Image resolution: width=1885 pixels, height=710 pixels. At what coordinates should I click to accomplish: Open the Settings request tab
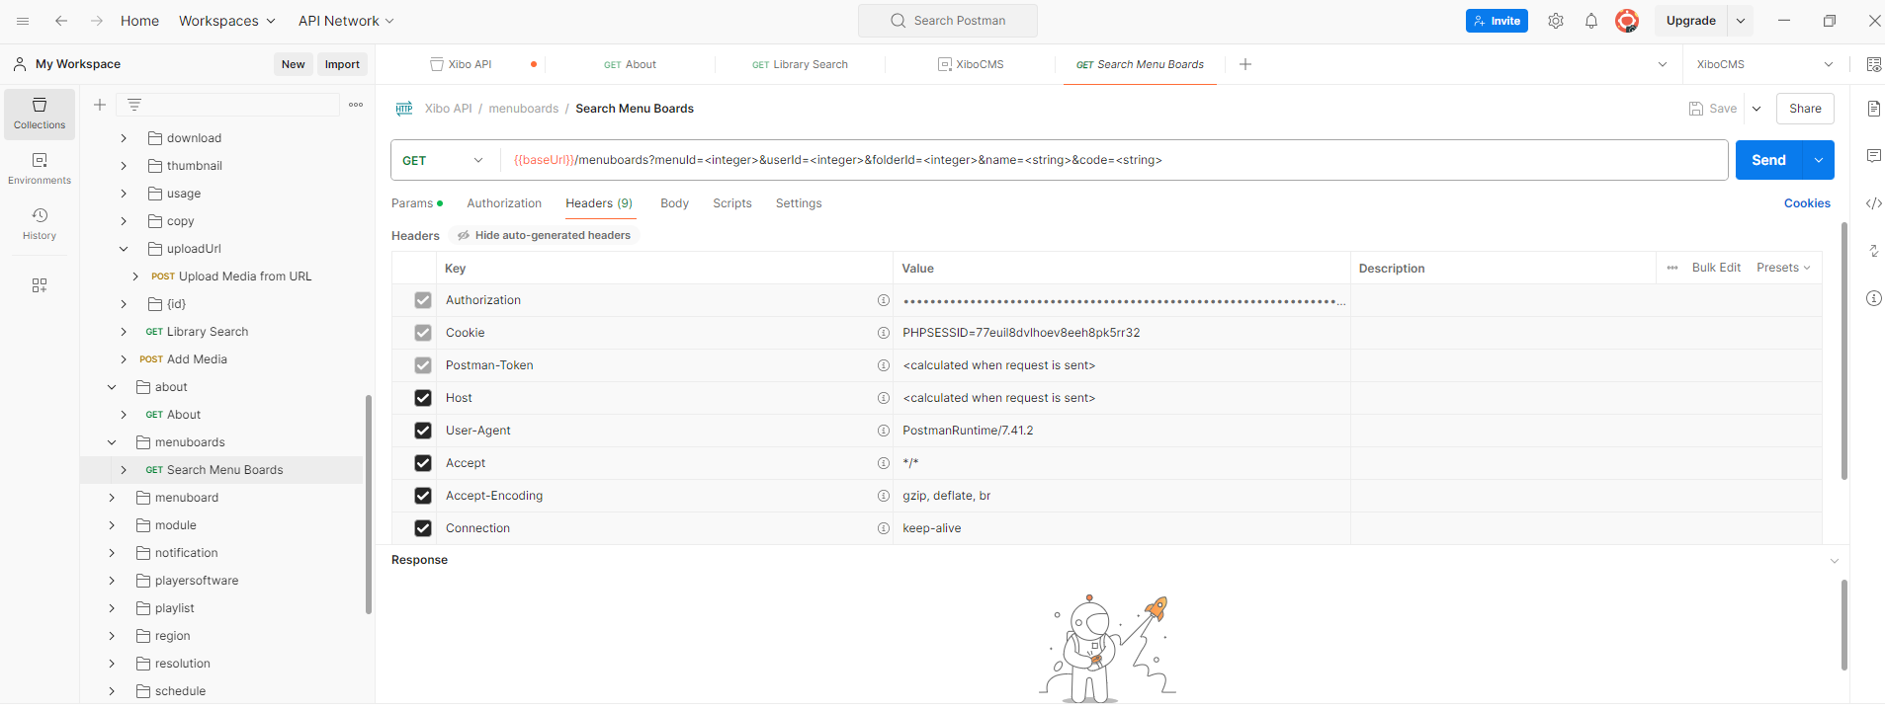point(799,203)
